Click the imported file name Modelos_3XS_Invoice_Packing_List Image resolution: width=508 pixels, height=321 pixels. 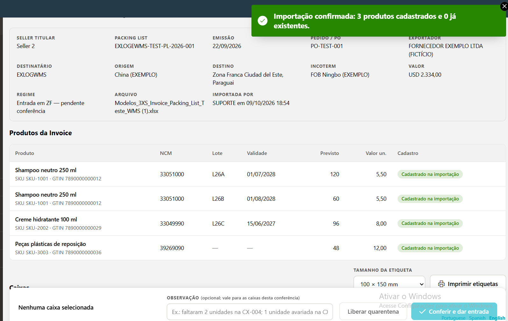point(159,107)
